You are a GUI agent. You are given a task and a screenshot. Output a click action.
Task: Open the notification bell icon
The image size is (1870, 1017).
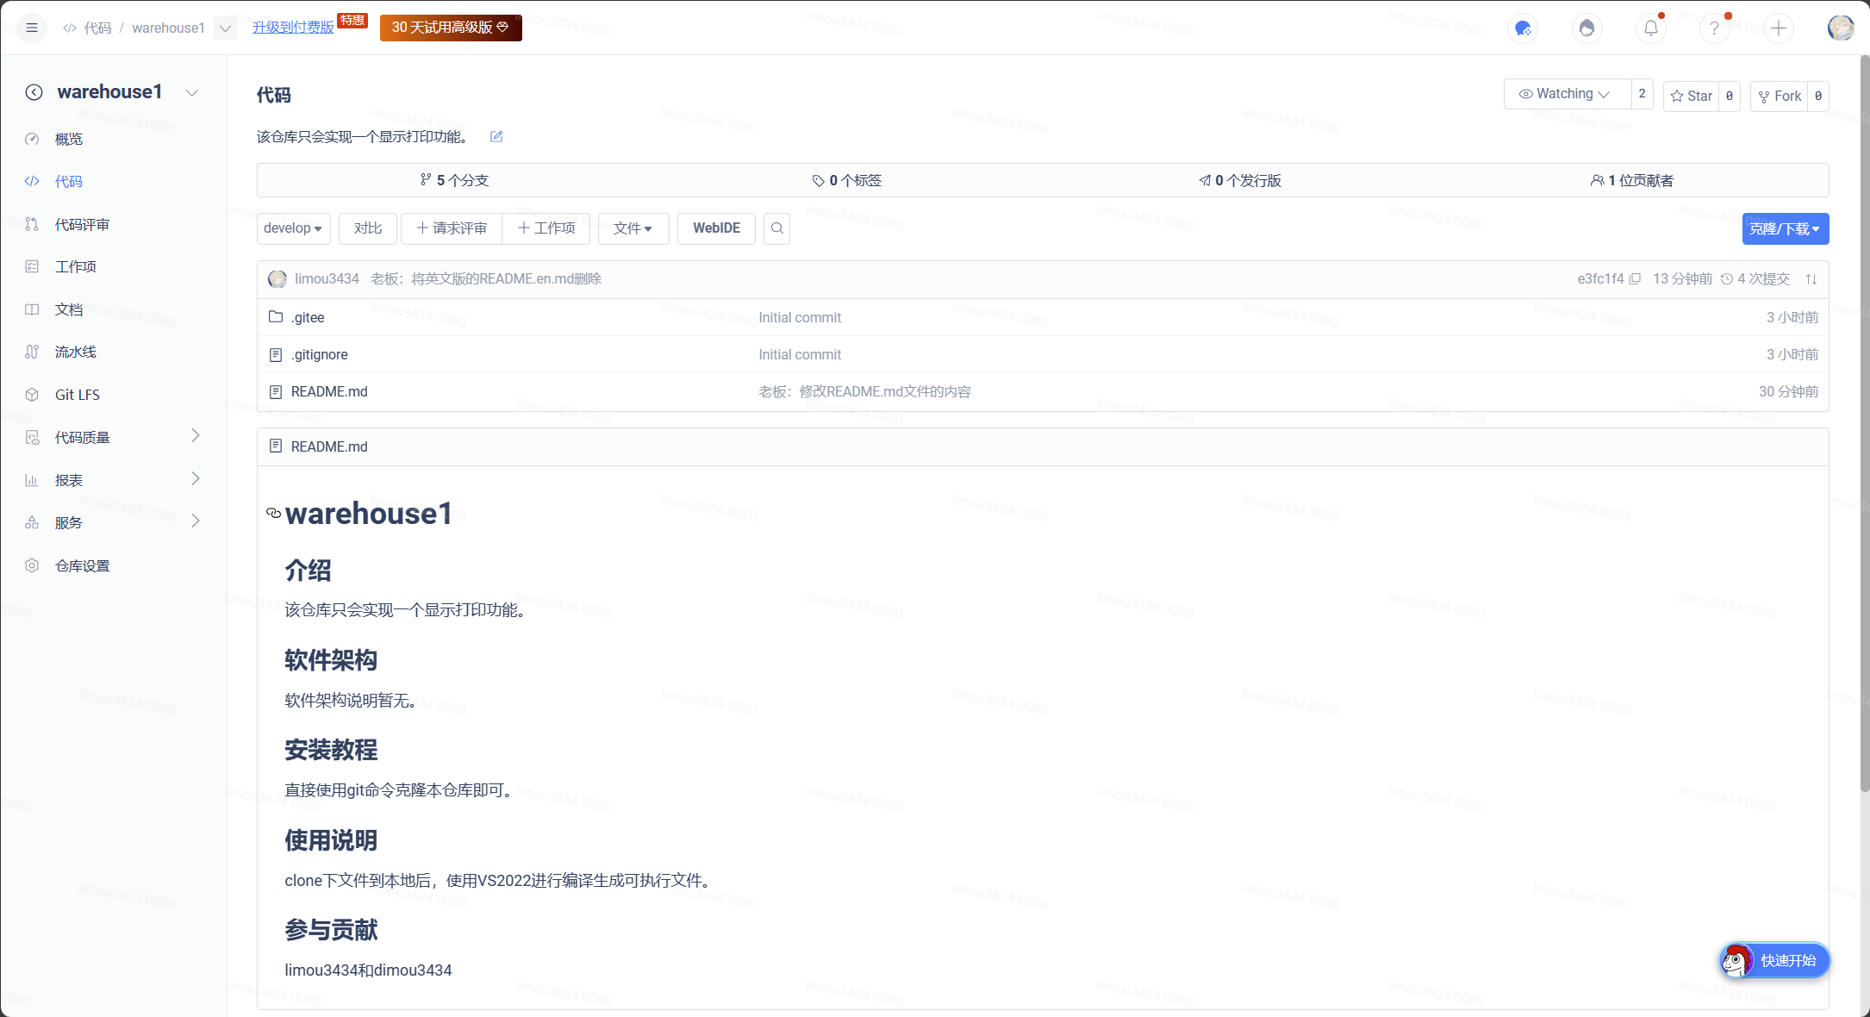(x=1650, y=28)
